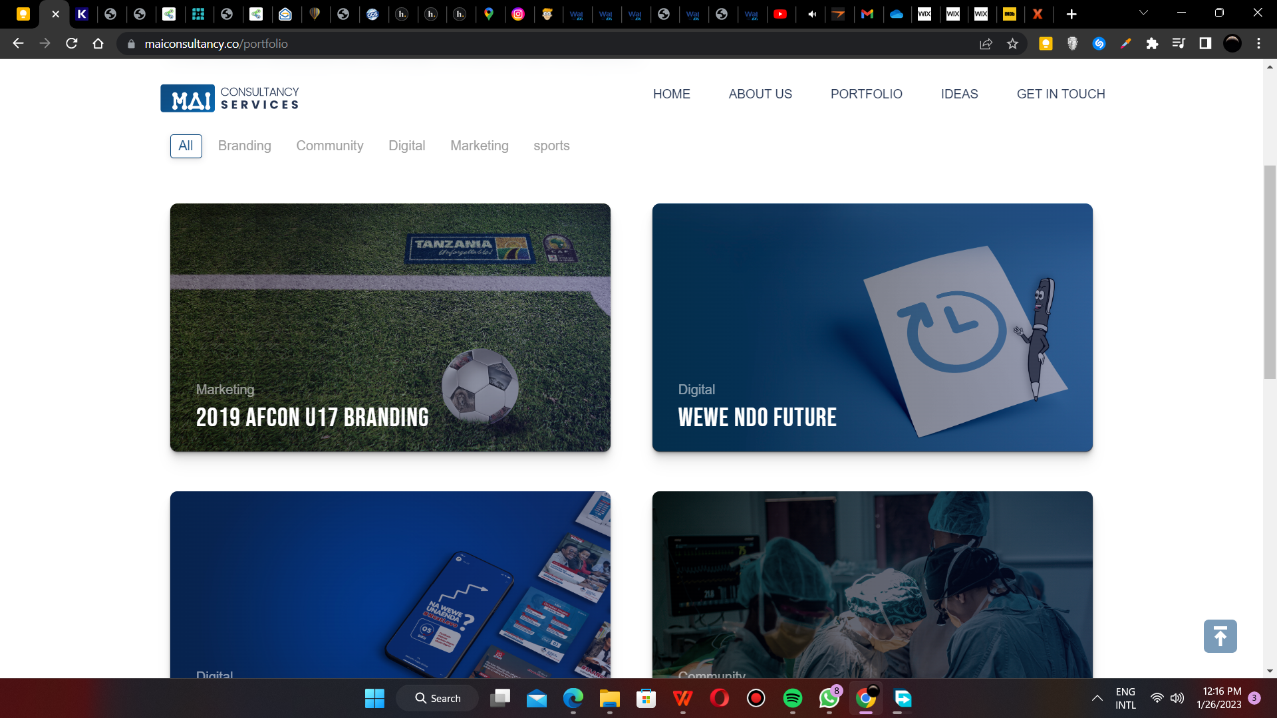Open WhatsApp from the taskbar
The width and height of the screenshot is (1277, 718).
click(829, 698)
